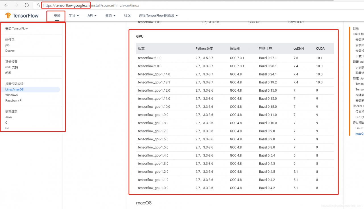Click the Bazel 0.27.1 cell
Image resolution: width=364 pixels, height=209 pixels.
click(x=268, y=58)
